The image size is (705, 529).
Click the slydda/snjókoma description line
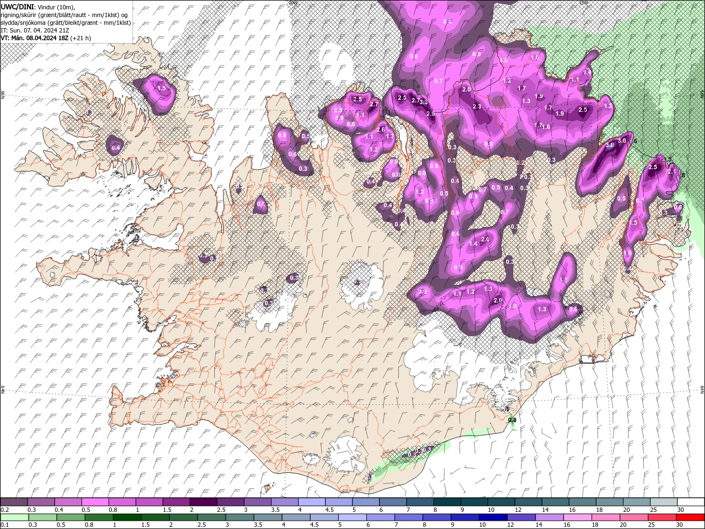point(66,23)
